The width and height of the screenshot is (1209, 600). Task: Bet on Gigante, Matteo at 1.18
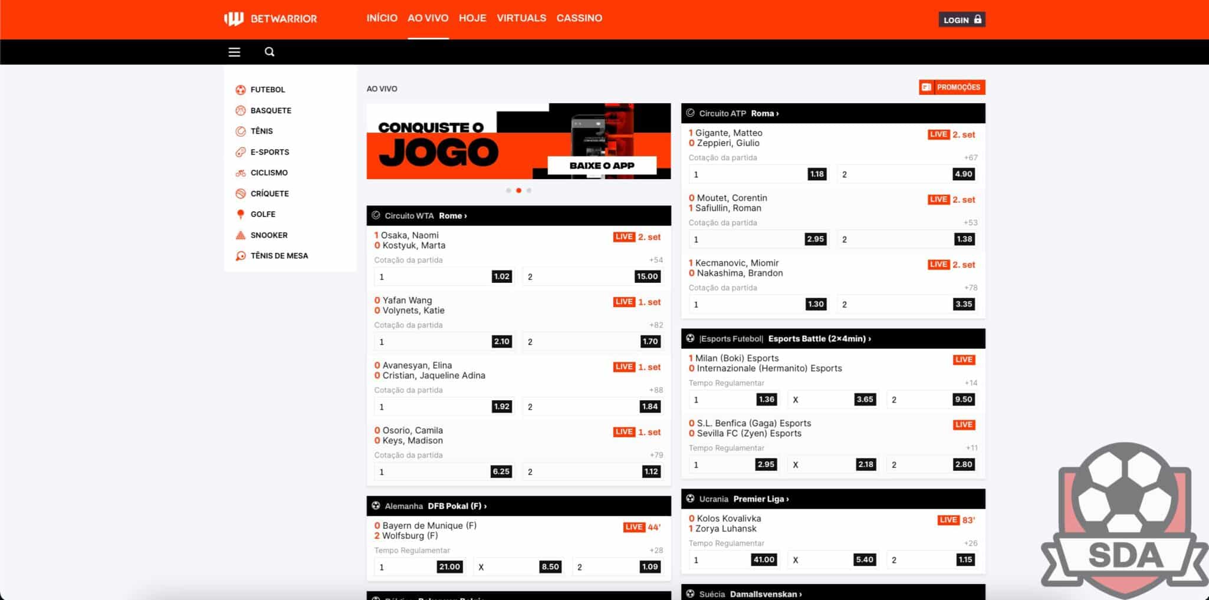(758, 174)
